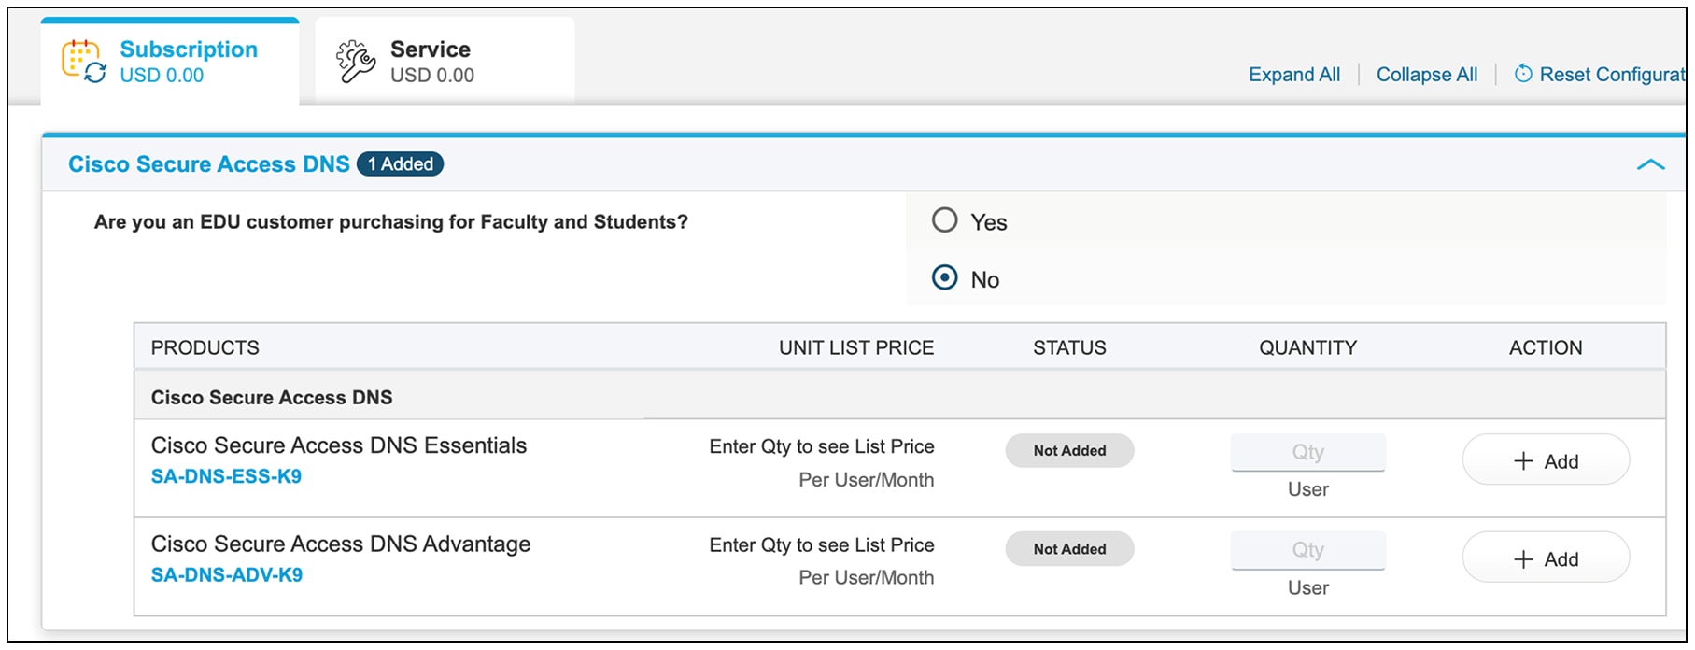
Task: Click the QUANTITY column header
Action: (1307, 347)
